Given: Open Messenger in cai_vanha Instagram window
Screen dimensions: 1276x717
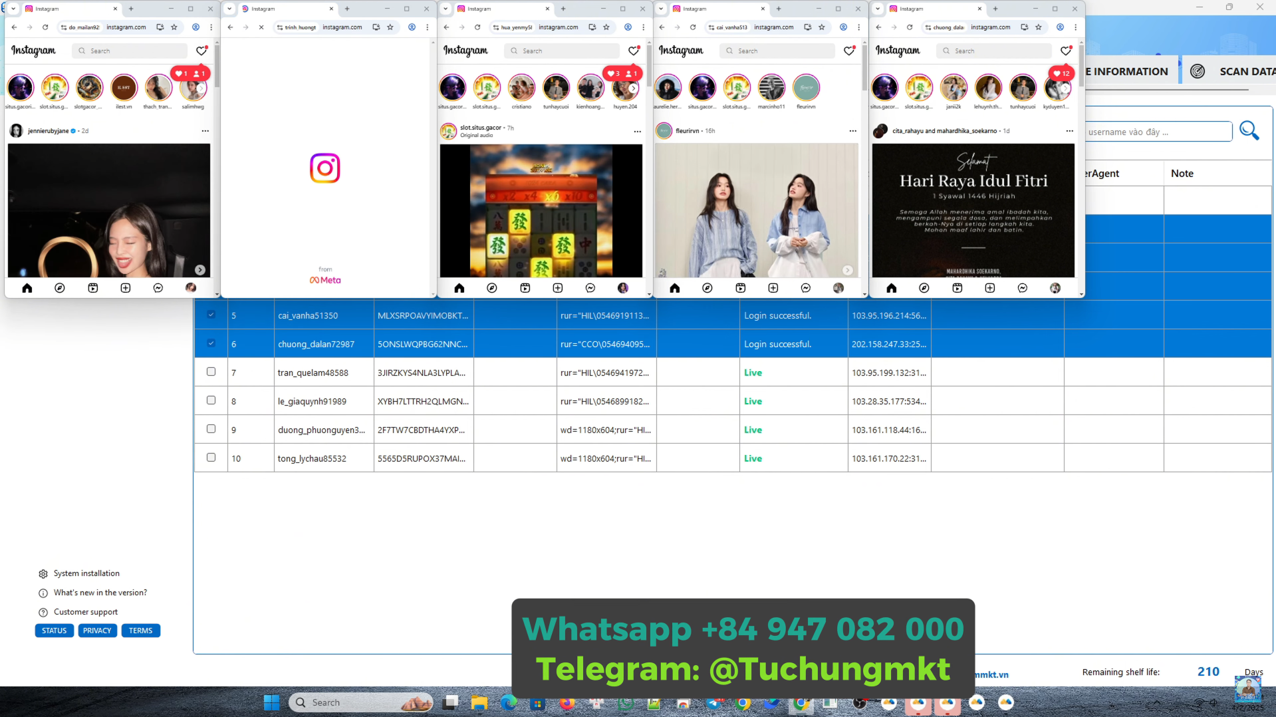Looking at the screenshot, I should click(x=806, y=288).
